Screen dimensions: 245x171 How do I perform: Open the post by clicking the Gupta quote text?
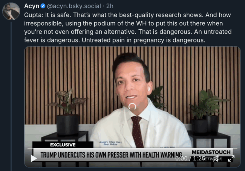point(128,27)
